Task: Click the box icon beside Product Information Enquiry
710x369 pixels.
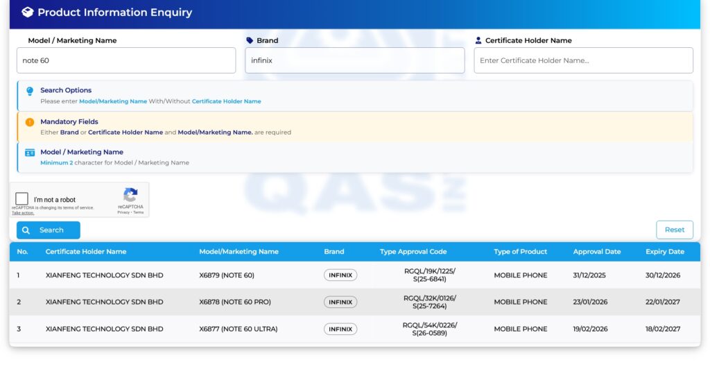Action: (x=28, y=12)
